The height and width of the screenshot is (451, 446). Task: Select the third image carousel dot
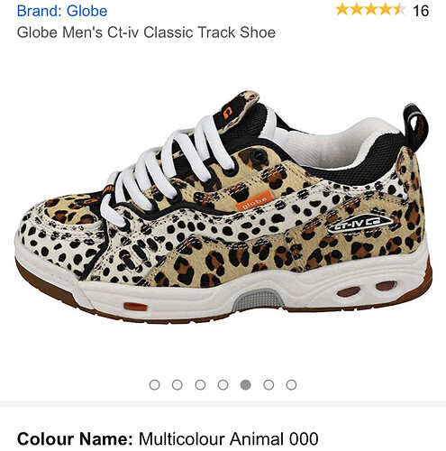click(200, 384)
